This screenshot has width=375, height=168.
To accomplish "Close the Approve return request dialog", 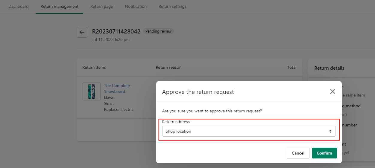I will click(333, 91).
